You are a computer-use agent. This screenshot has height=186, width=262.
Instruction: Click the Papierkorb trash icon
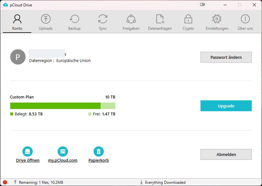pos(99,151)
